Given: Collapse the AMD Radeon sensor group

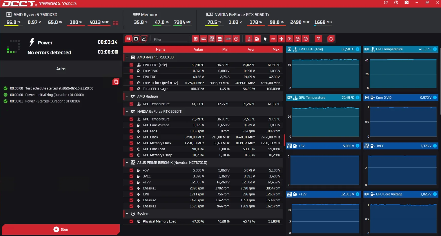Looking at the screenshot, I should coord(127,96).
